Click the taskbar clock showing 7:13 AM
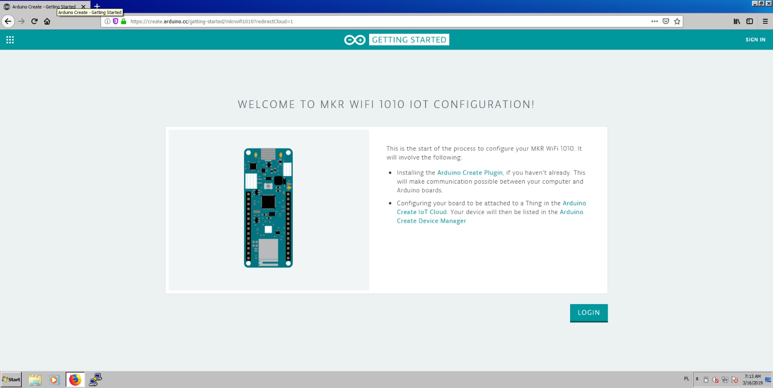The image size is (773, 388). click(752, 380)
